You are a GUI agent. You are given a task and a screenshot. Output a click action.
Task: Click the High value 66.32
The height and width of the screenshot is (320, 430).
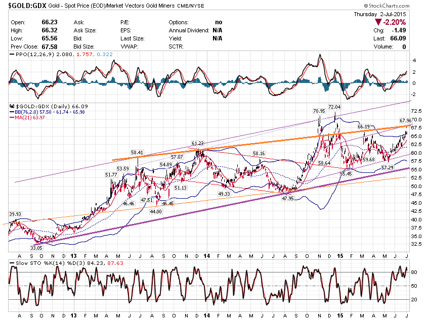tap(50, 30)
